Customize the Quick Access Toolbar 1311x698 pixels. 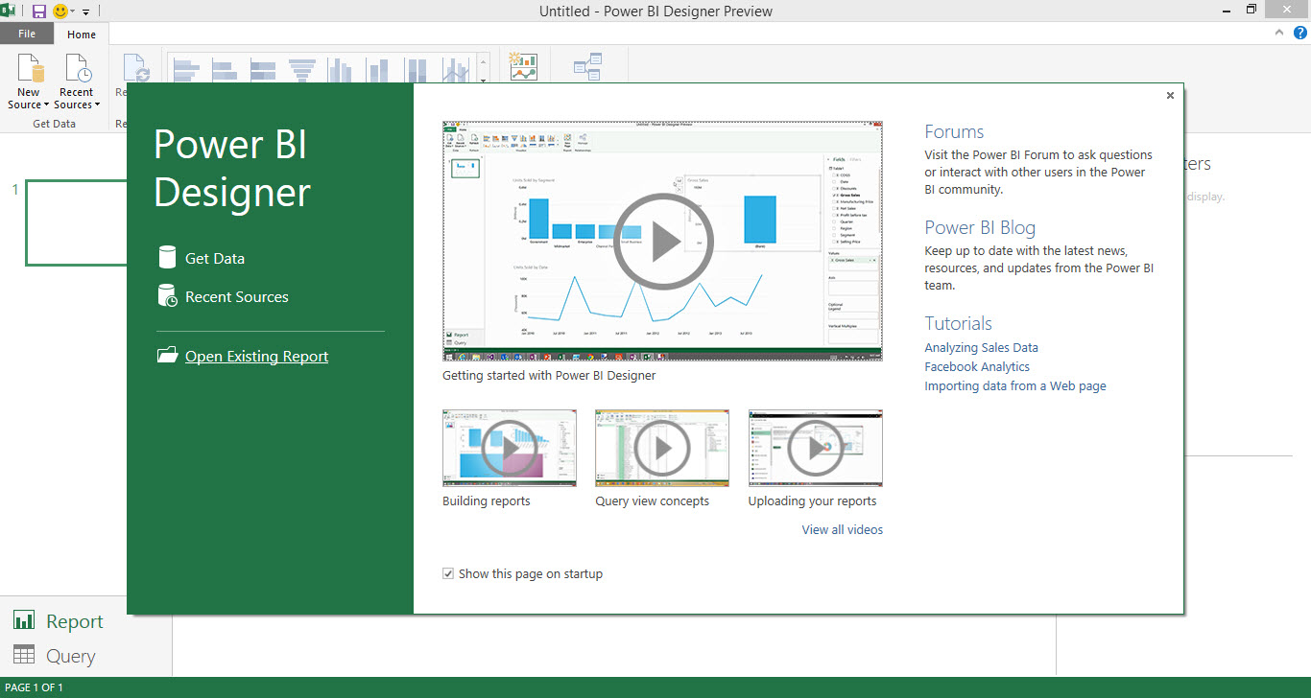(x=83, y=11)
